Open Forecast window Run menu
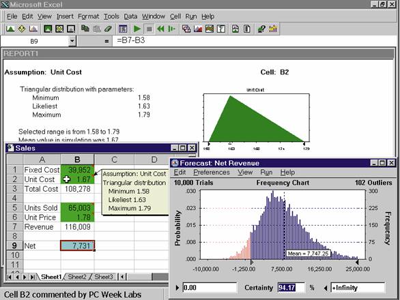Image resolution: width=400 pixels, height=300 pixels. (266, 172)
